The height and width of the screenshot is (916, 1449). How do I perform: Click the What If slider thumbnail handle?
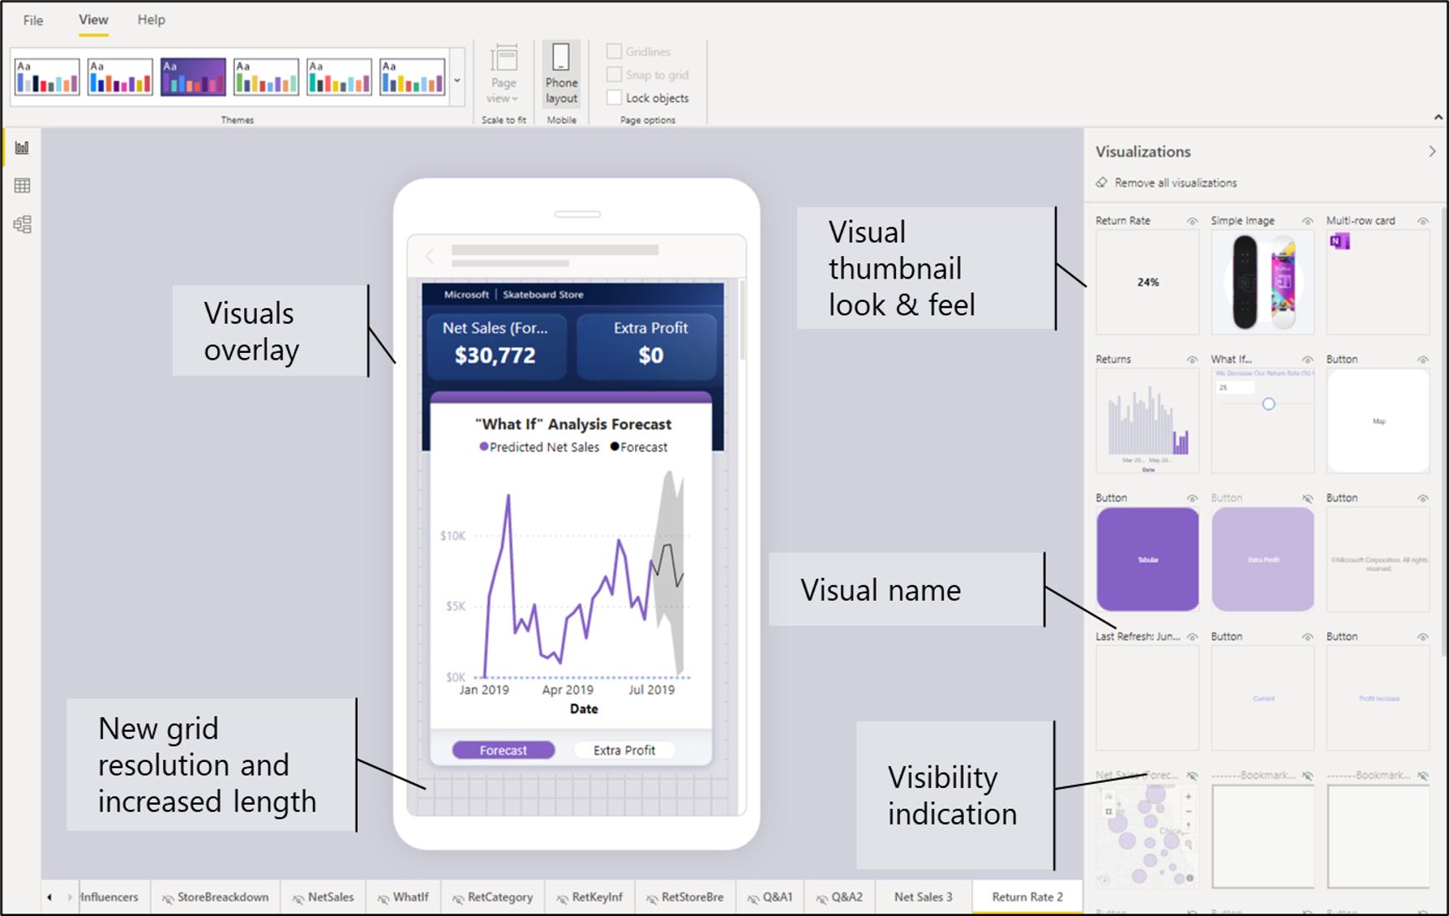(1268, 404)
